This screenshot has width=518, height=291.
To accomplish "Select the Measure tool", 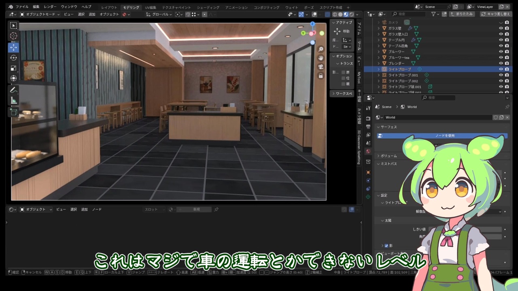I will [x=14, y=100].
